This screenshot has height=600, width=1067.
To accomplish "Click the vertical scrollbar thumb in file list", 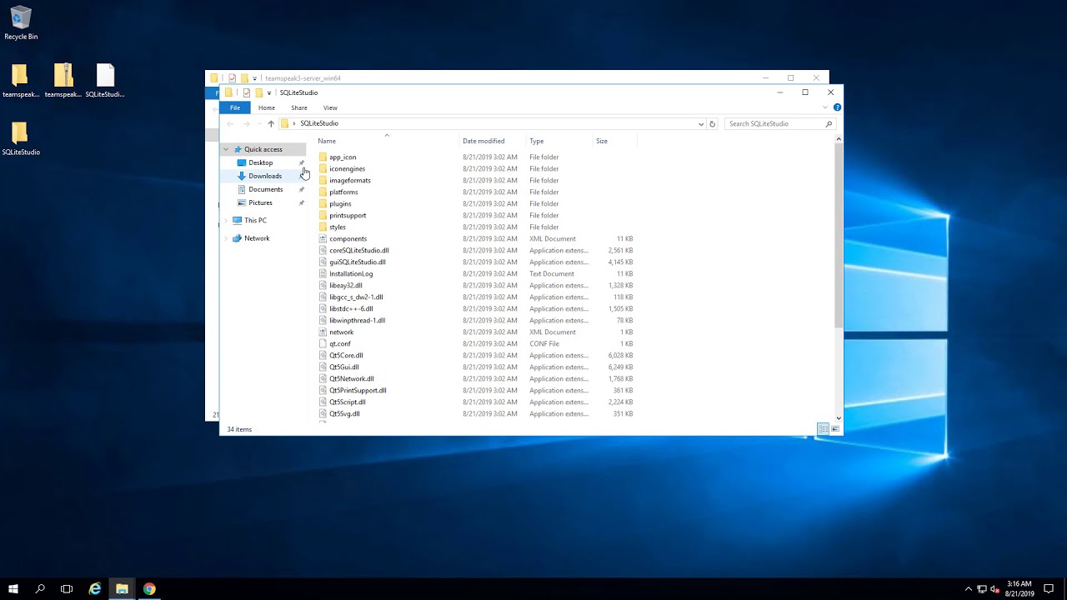I will [x=839, y=234].
